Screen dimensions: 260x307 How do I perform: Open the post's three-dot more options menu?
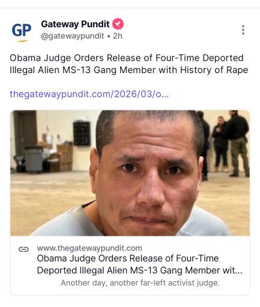pos(243,30)
